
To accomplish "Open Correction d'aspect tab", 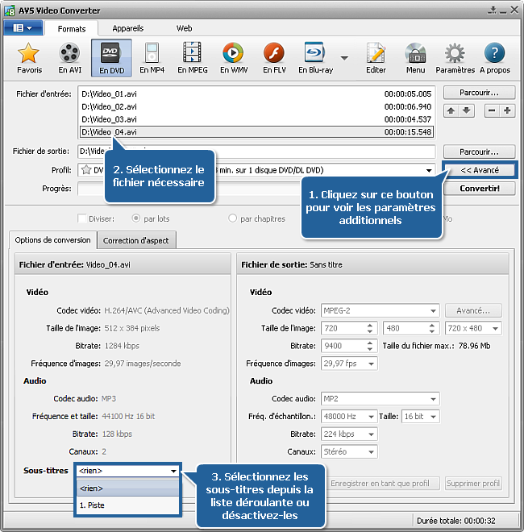I will pos(135,240).
